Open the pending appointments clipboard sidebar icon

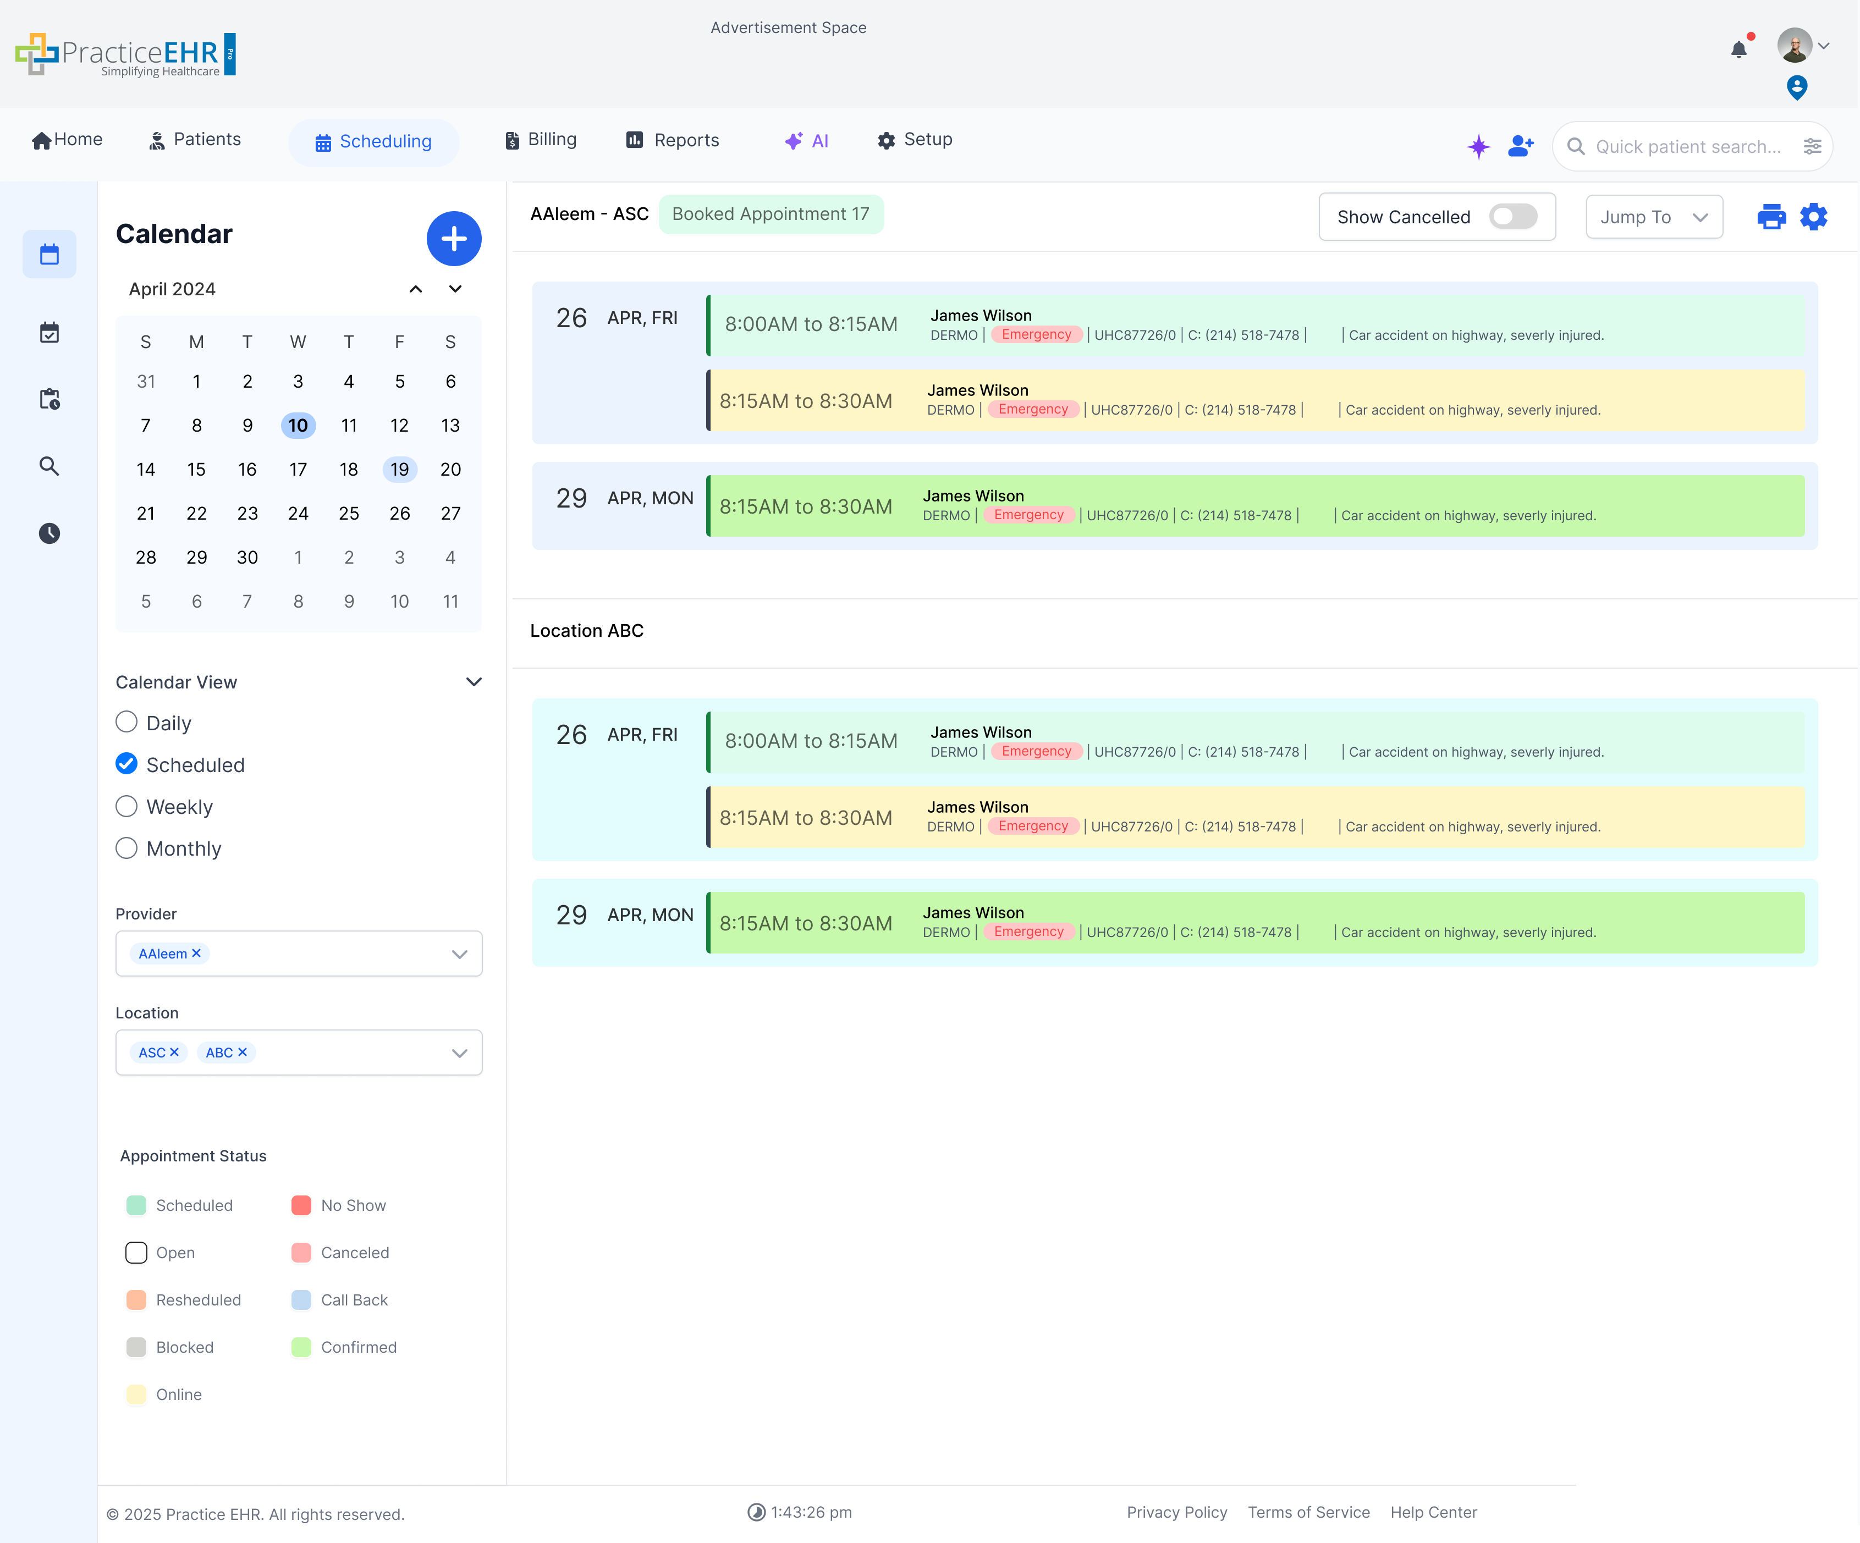[x=49, y=399]
